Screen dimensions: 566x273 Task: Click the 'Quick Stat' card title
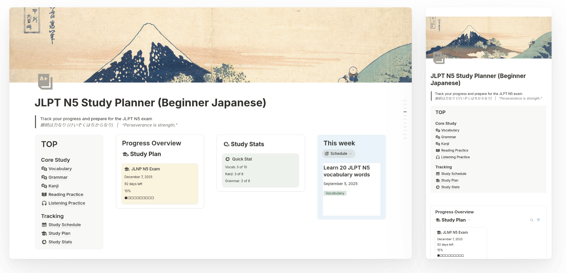(242, 159)
